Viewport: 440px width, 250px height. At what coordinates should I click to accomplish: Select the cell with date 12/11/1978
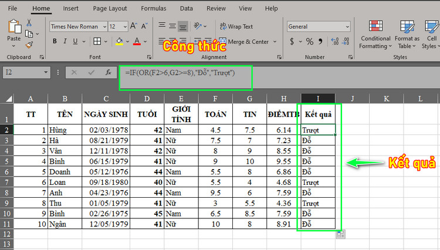tap(106, 151)
